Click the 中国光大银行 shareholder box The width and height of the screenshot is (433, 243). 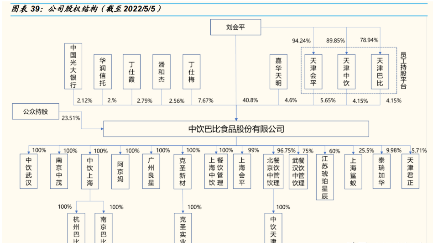(73, 66)
